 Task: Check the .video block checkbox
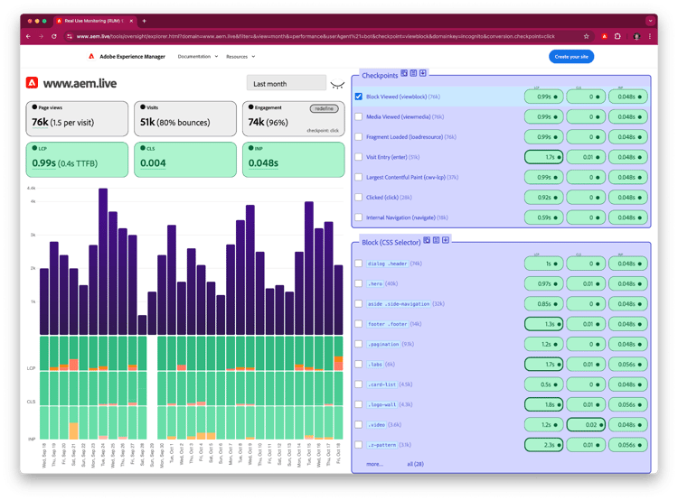coord(359,424)
